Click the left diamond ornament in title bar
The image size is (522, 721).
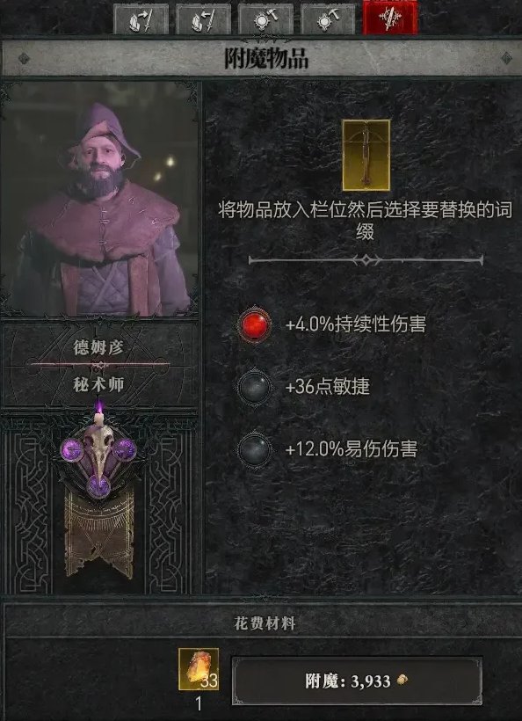24,58
